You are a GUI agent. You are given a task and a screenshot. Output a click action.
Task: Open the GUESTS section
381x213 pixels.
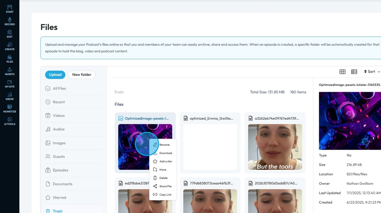point(10,71)
